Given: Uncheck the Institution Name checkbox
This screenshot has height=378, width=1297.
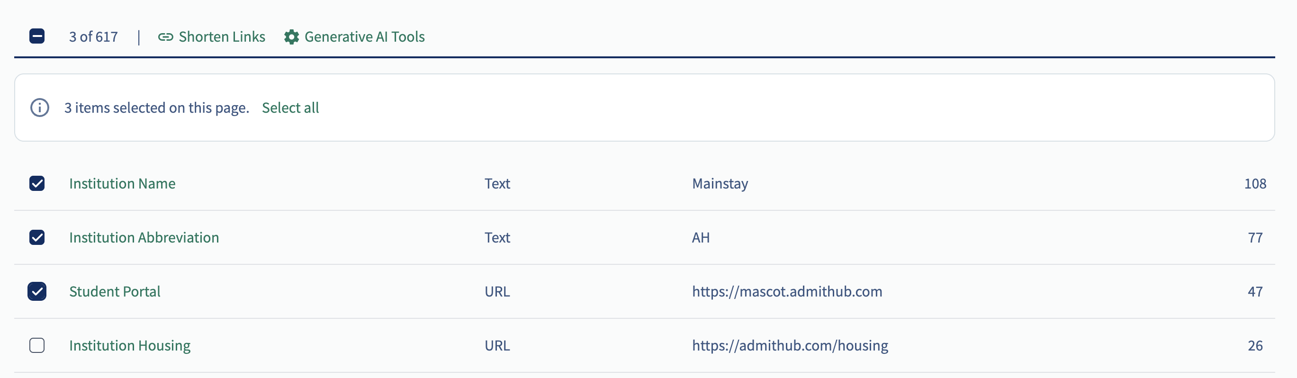Looking at the screenshot, I should [37, 183].
